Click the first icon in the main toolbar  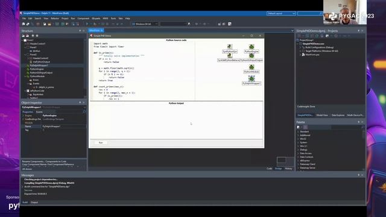[x=24, y=24]
